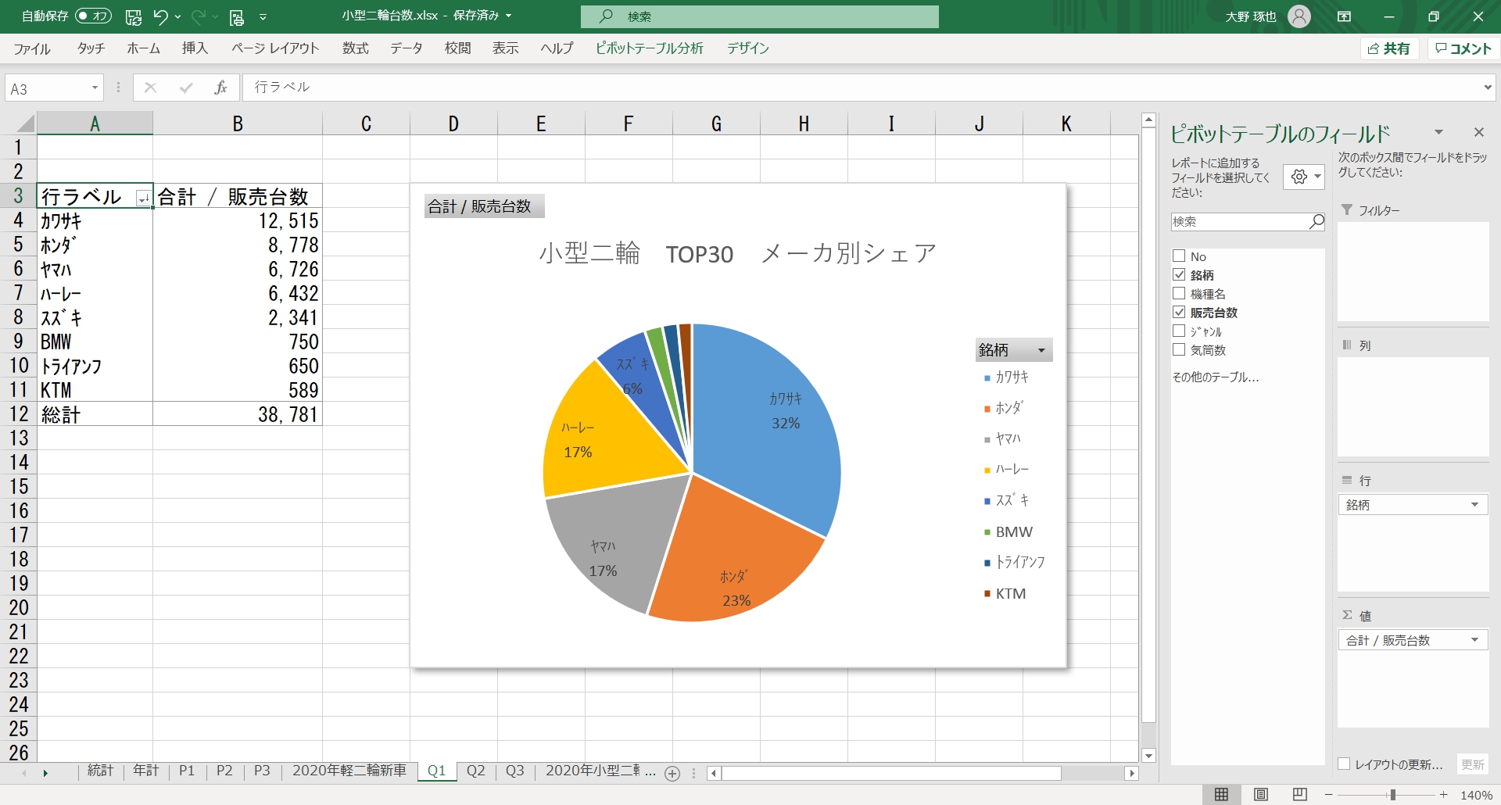
Task: Click the コメント comments button
Action: [1463, 48]
